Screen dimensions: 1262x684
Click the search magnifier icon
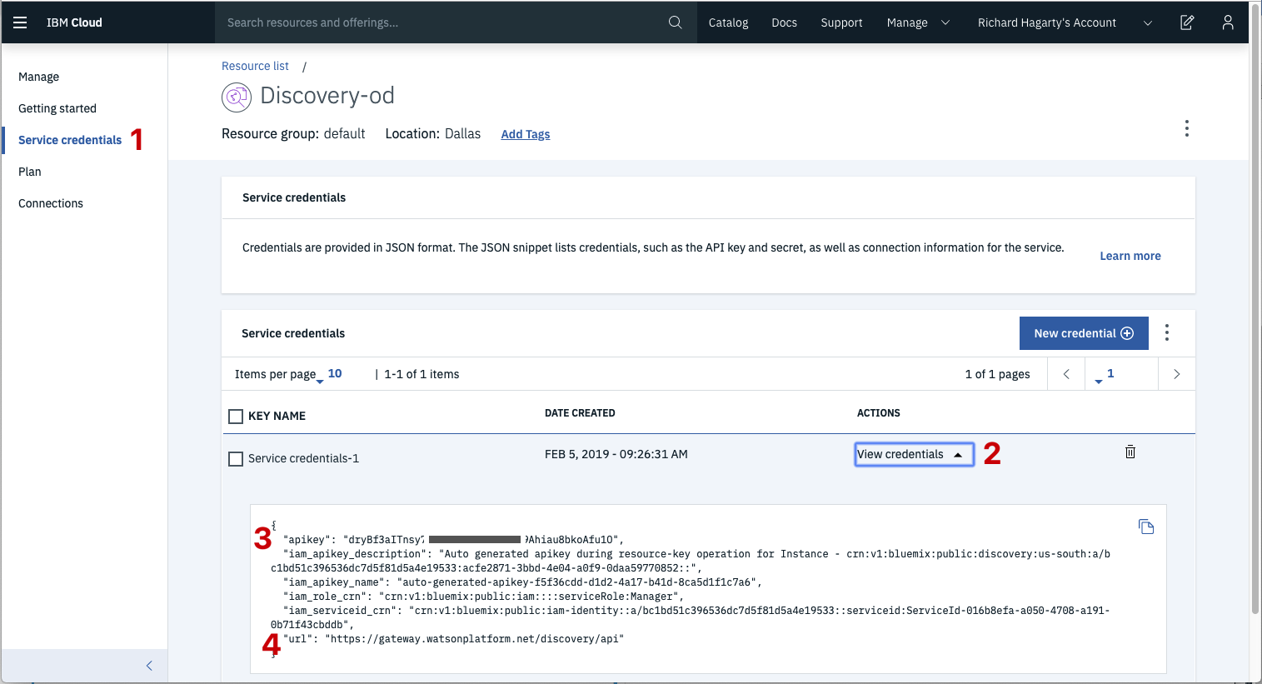coord(676,22)
